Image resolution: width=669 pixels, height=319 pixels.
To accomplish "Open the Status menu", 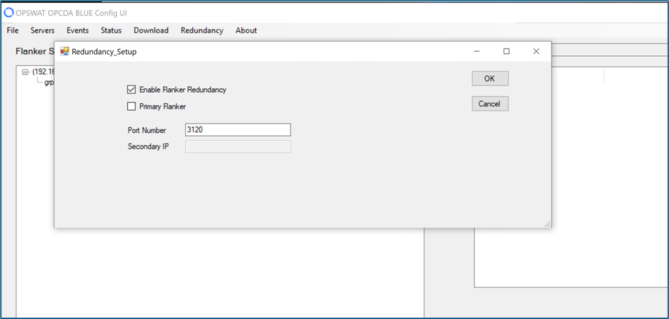I will click(x=111, y=30).
